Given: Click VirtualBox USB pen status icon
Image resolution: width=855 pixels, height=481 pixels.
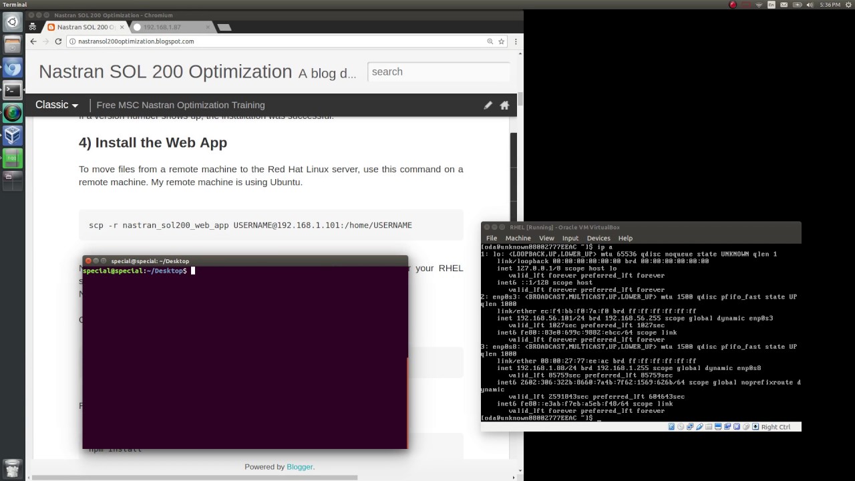Looking at the screenshot, I should (x=699, y=427).
